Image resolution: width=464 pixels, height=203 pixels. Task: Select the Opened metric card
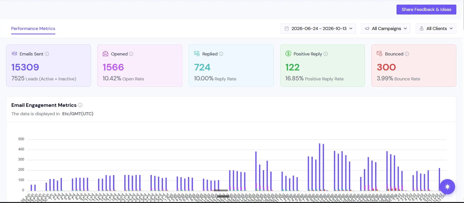(140, 66)
